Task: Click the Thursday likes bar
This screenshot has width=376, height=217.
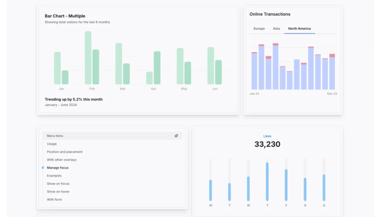Action: click(267, 181)
